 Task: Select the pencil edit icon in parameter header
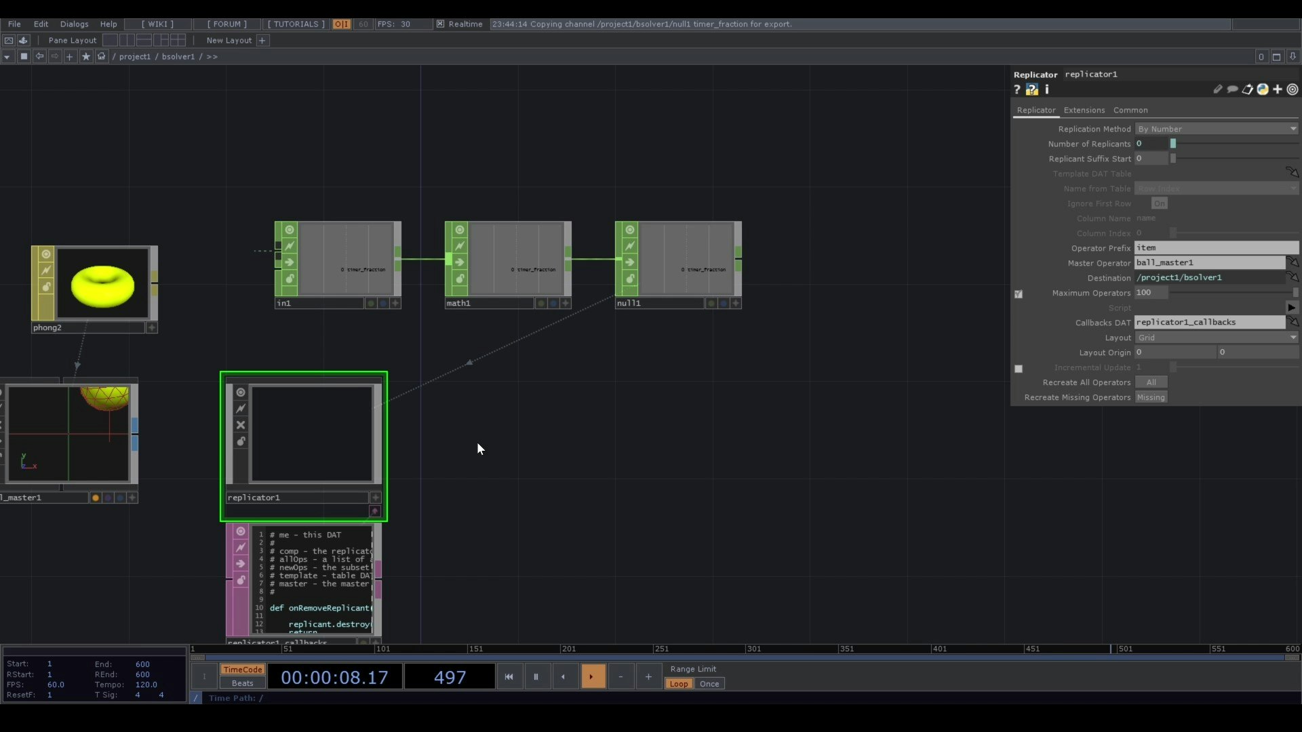click(1217, 89)
